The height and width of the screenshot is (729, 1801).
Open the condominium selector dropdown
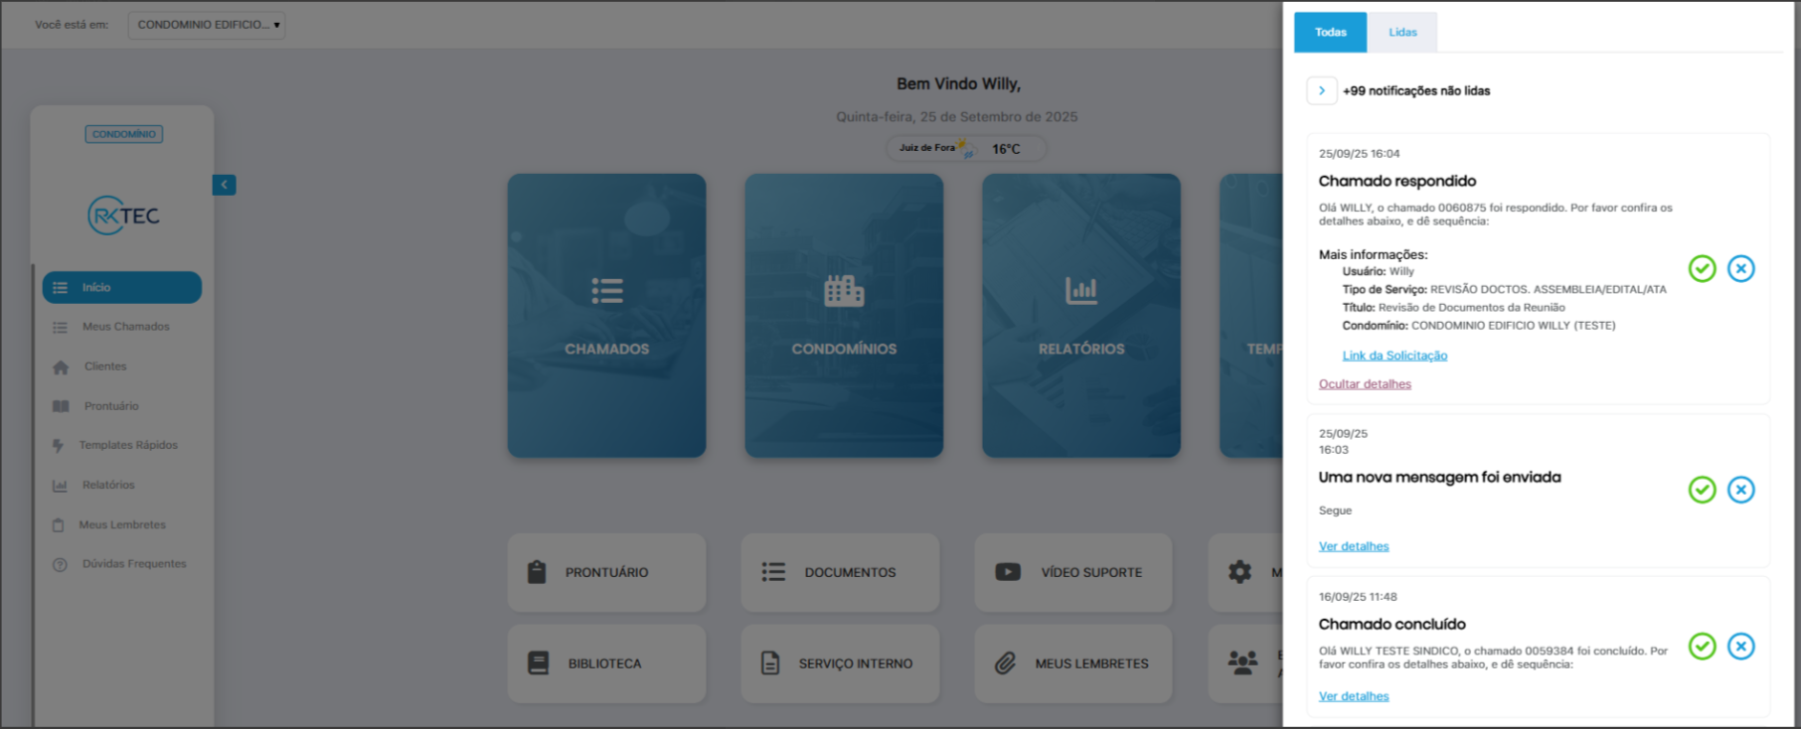click(x=207, y=25)
